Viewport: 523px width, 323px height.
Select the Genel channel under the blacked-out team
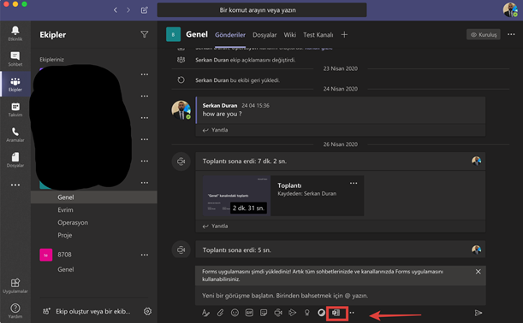pyautogui.click(x=93, y=197)
